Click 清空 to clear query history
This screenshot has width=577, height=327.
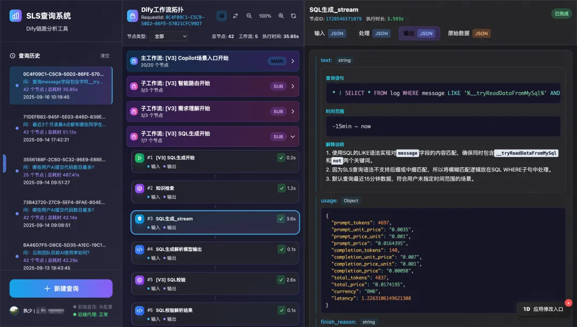(105, 56)
